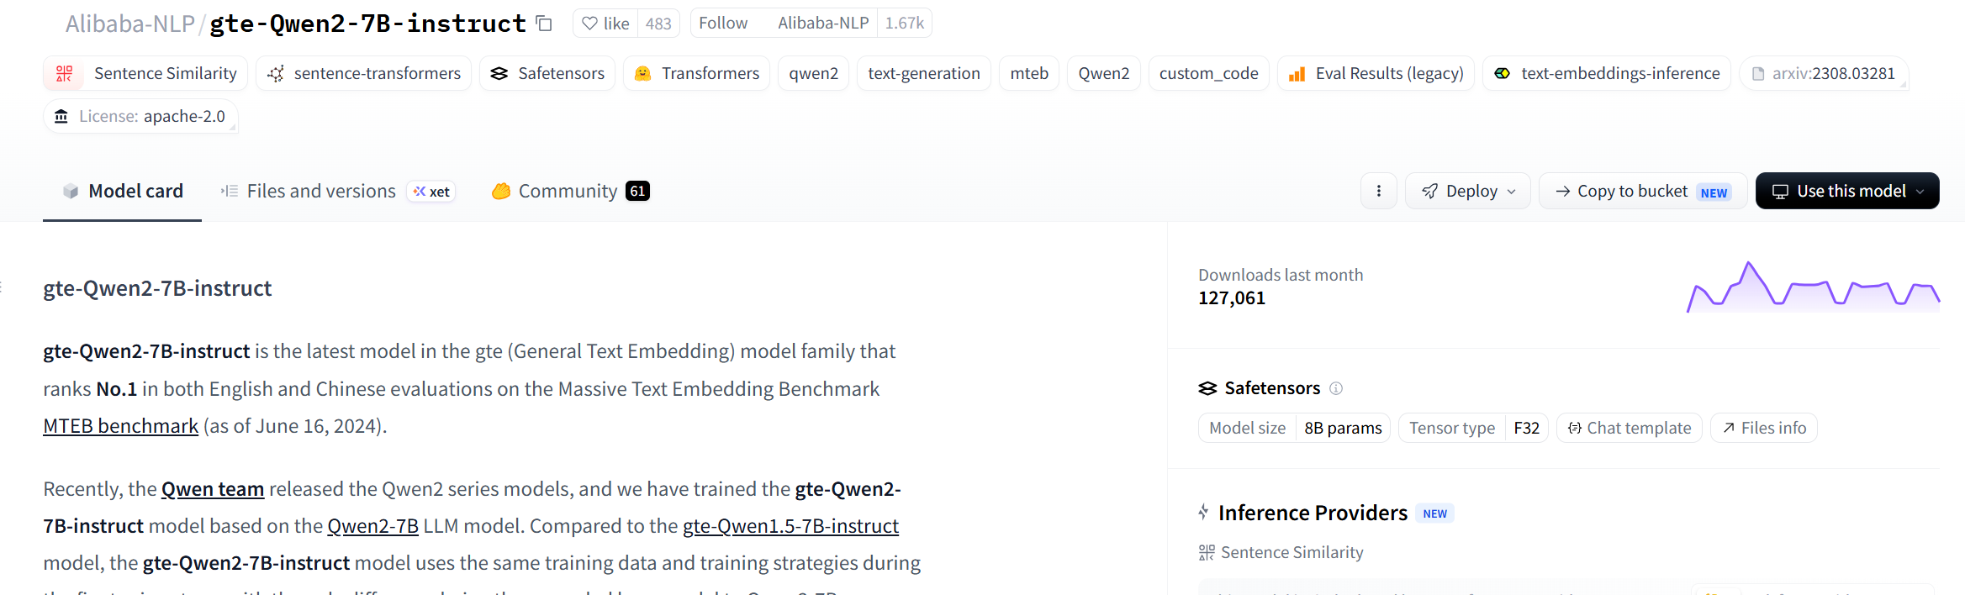Like the model with the heart button
Screen dimensions: 1965x595
[605, 24]
